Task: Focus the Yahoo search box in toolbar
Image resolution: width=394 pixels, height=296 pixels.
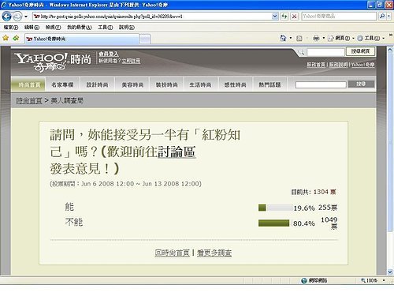Action: [339, 17]
